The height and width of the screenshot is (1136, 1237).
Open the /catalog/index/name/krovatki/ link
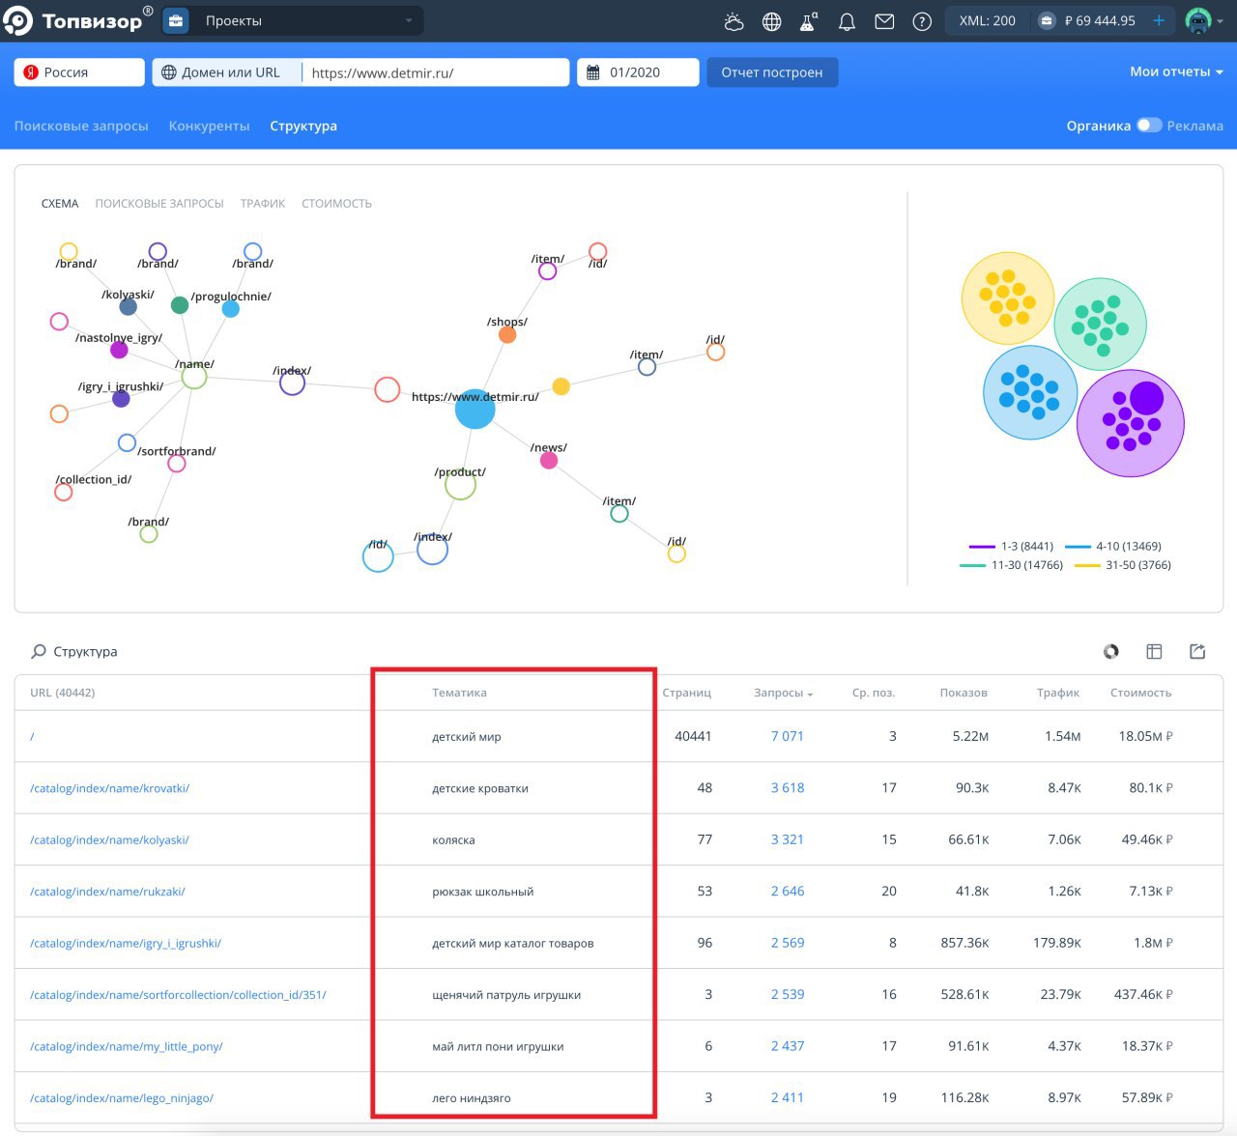(109, 788)
